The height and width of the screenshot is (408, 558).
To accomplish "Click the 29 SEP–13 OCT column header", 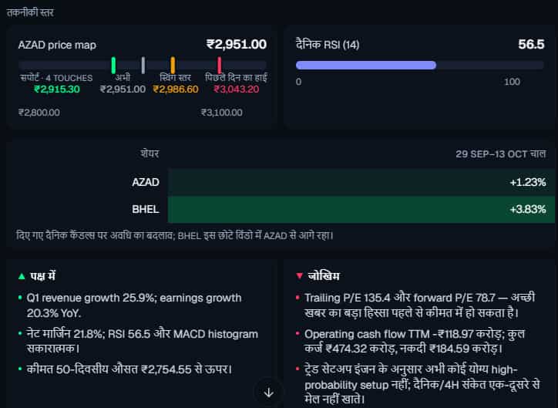I will [x=500, y=153].
